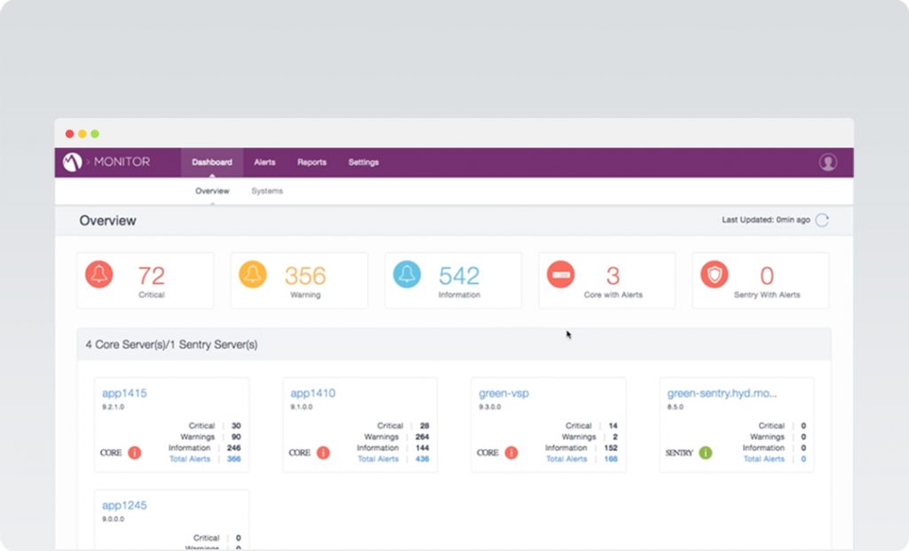Click app1410 red alert status icon
Image resolution: width=909 pixels, height=551 pixels.
pyautogui.click(x=323, y=453)
